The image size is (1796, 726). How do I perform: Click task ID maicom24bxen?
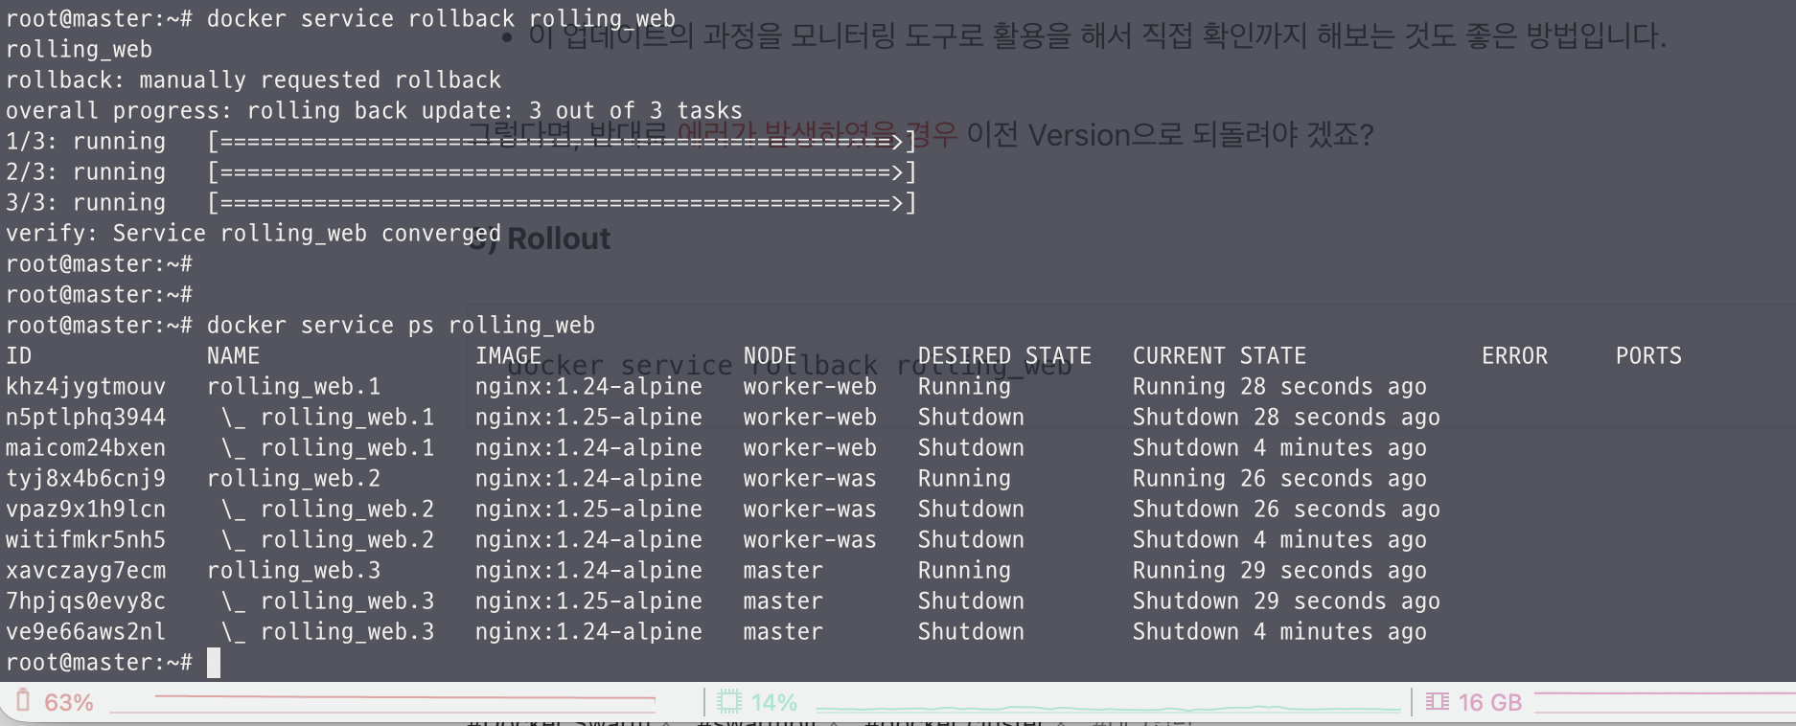tap(85, 448)
